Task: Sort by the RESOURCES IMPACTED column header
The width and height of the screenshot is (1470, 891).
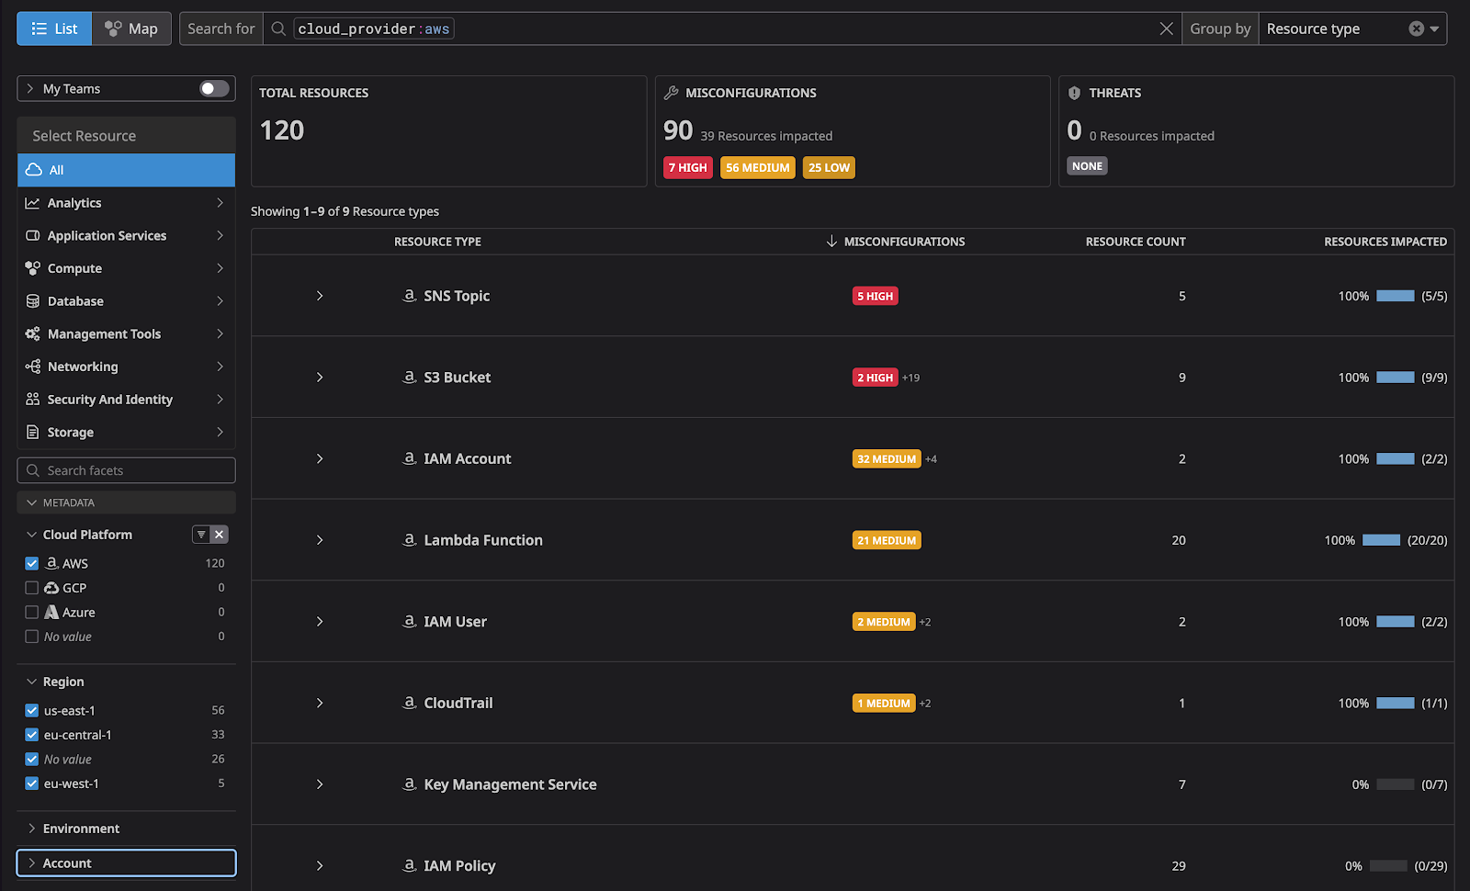Action: pyautogui.click(x=1385, y=242)
